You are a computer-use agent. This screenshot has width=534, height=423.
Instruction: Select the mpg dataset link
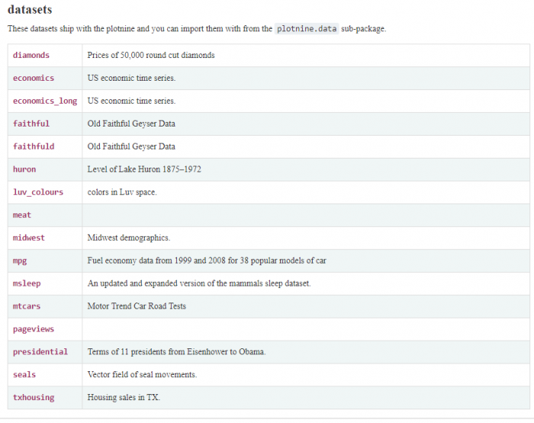(x=20, y=261)
